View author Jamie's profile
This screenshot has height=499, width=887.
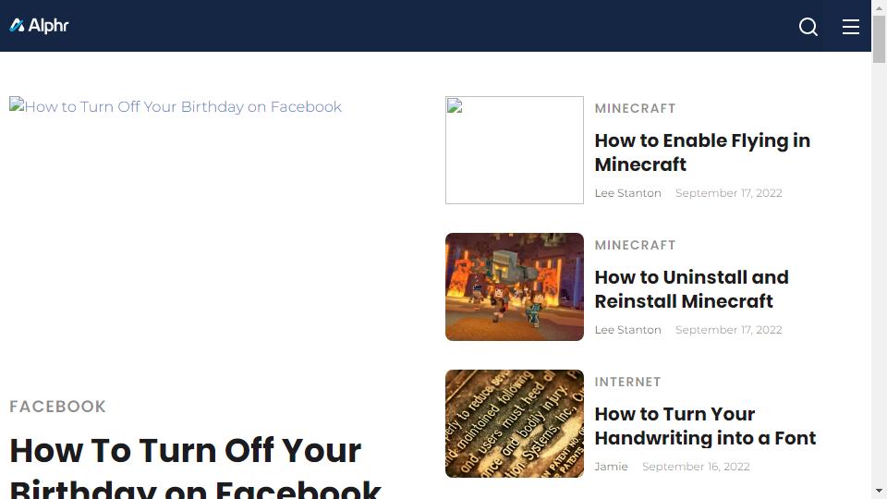[611, 467]
